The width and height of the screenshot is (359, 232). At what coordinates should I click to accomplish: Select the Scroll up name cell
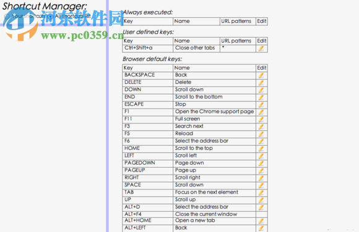(214, 200)
